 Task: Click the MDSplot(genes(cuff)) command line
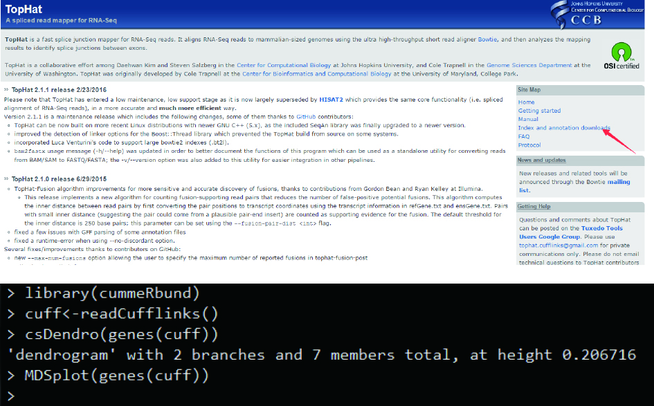tap(117, 376)
